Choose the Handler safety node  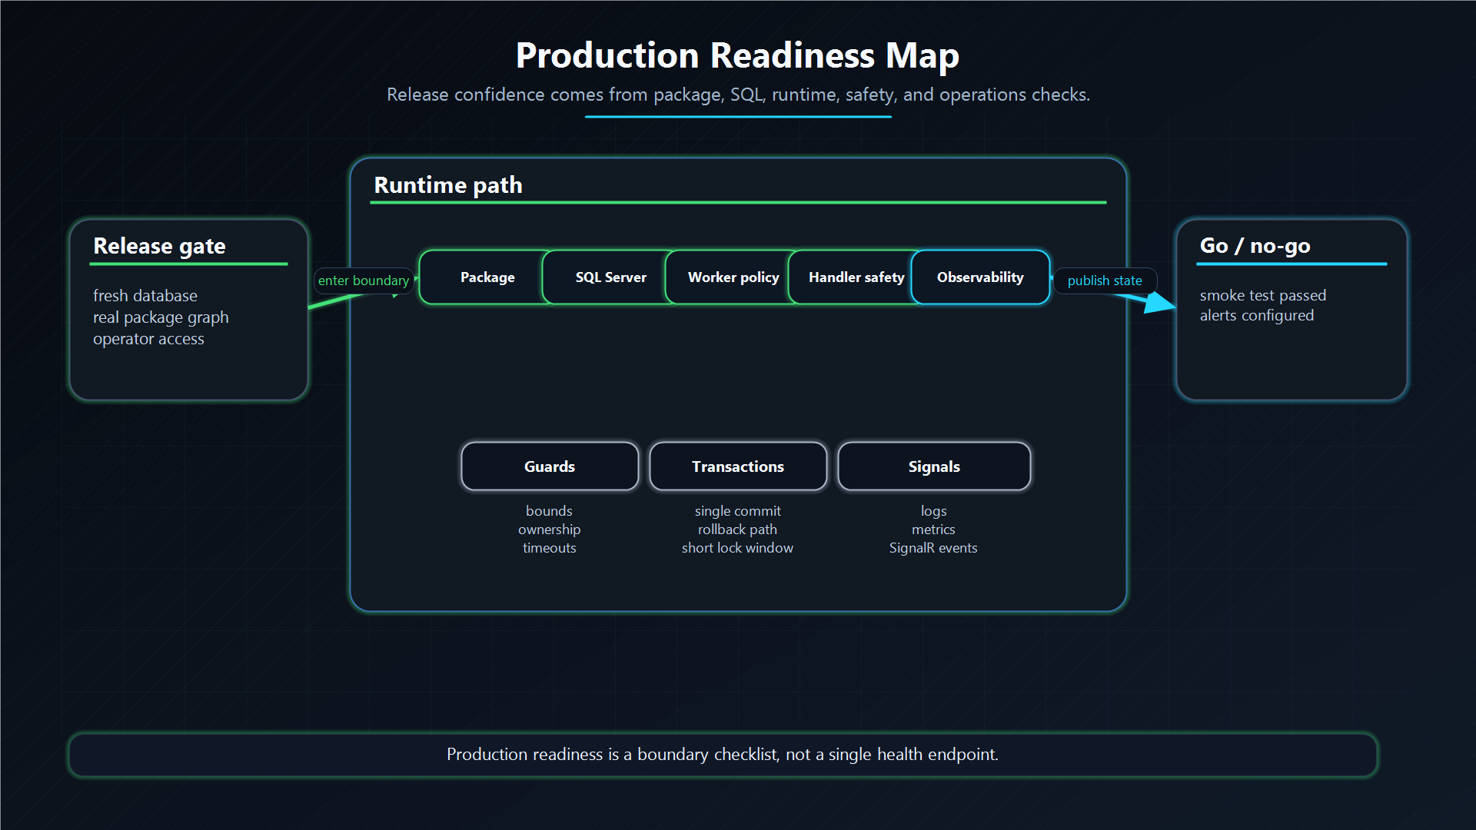856,277
